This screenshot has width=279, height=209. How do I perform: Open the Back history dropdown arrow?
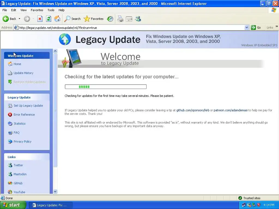(x=19, y=19)
